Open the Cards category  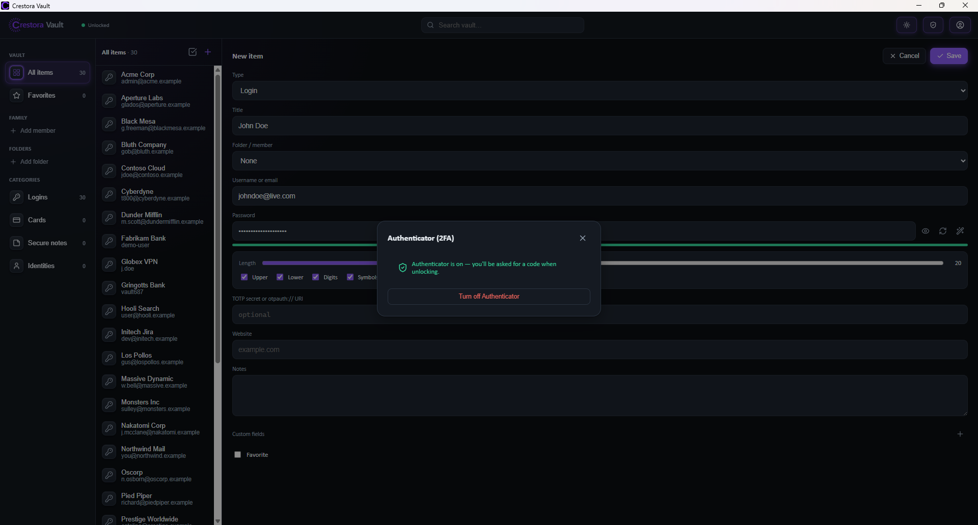[x=48, y=220]
